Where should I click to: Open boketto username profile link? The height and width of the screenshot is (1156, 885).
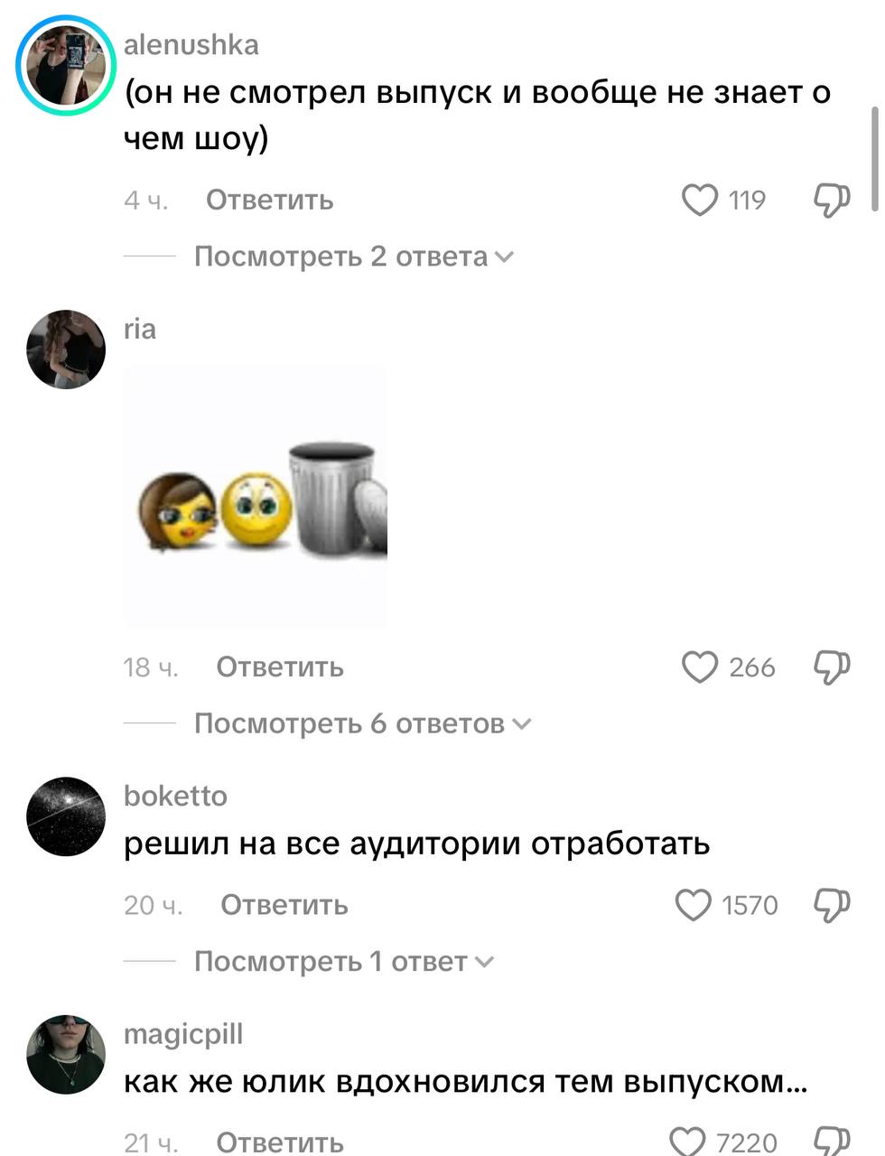tap(175, 796)
